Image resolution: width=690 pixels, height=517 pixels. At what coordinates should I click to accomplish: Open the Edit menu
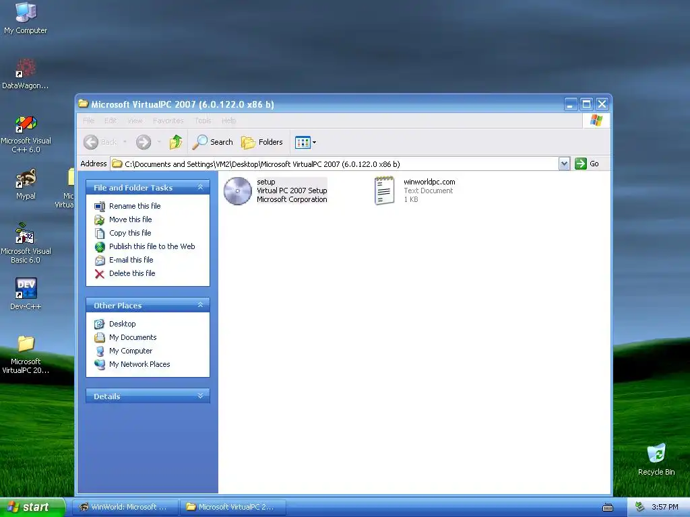111,120
